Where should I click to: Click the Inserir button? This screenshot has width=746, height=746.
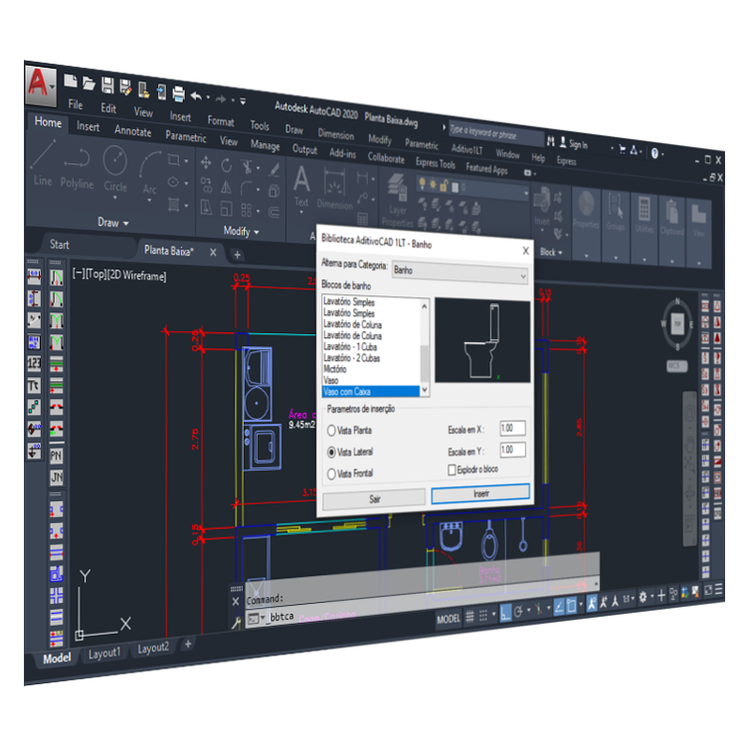click(x=480, y=493)
